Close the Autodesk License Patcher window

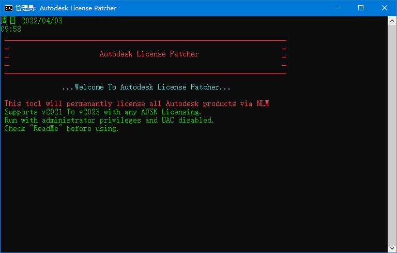[385, 8]
